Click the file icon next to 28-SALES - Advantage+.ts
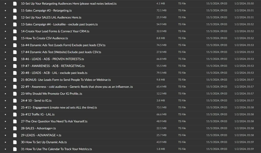 point(15,128)
